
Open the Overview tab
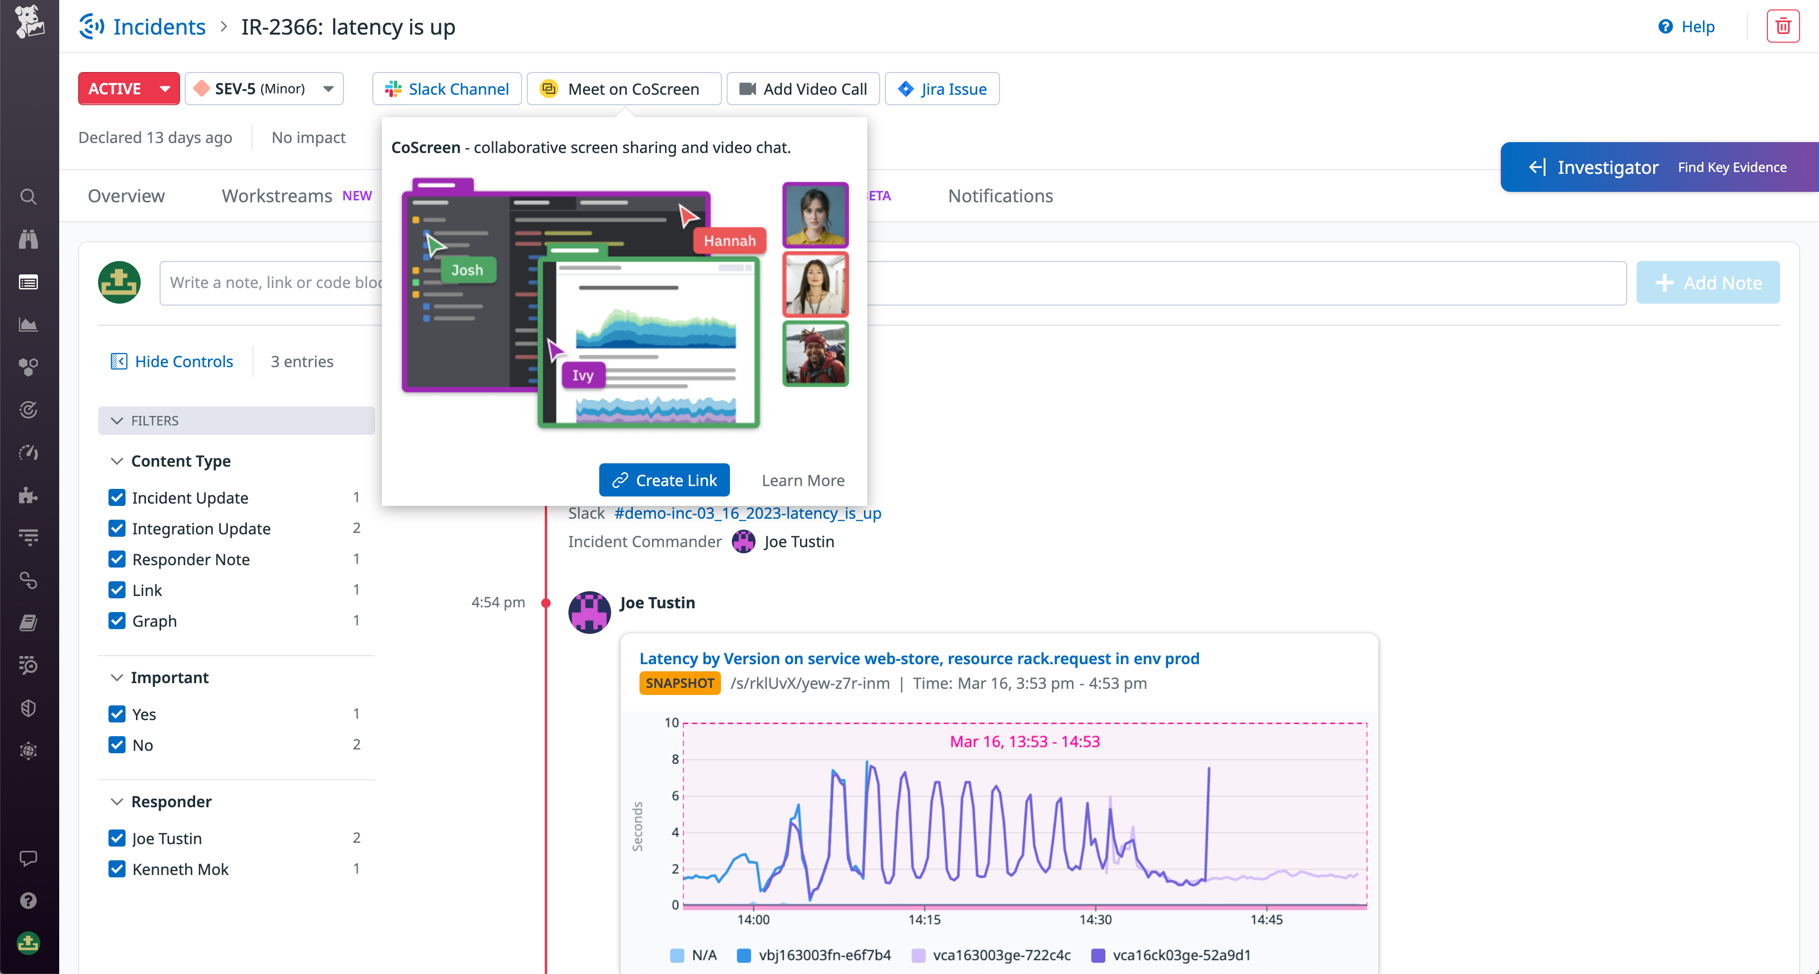(126, 196)
